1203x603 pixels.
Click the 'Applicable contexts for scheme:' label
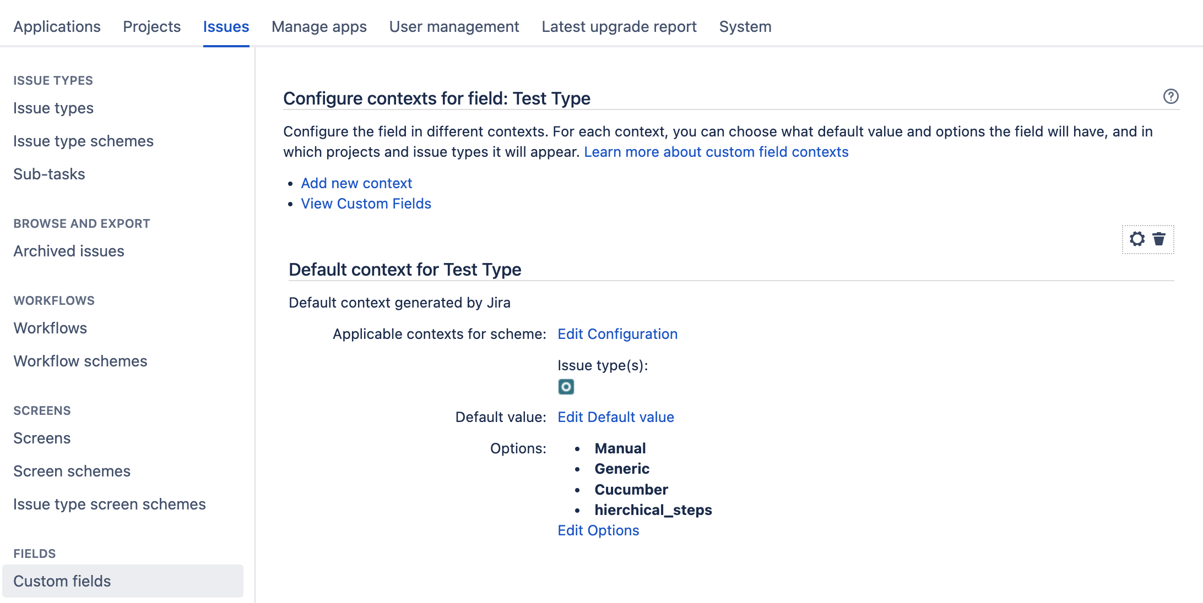coord(439,334)
